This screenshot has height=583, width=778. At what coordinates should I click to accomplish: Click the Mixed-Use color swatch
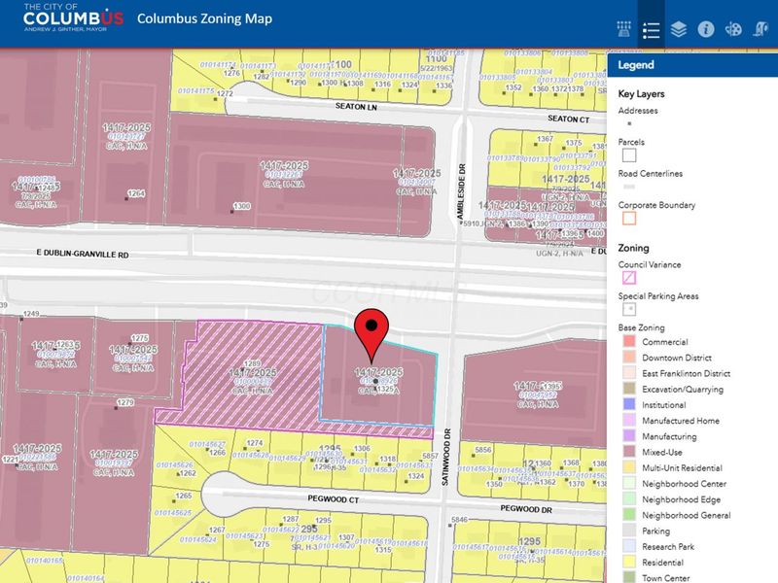(x=628, y=452)
